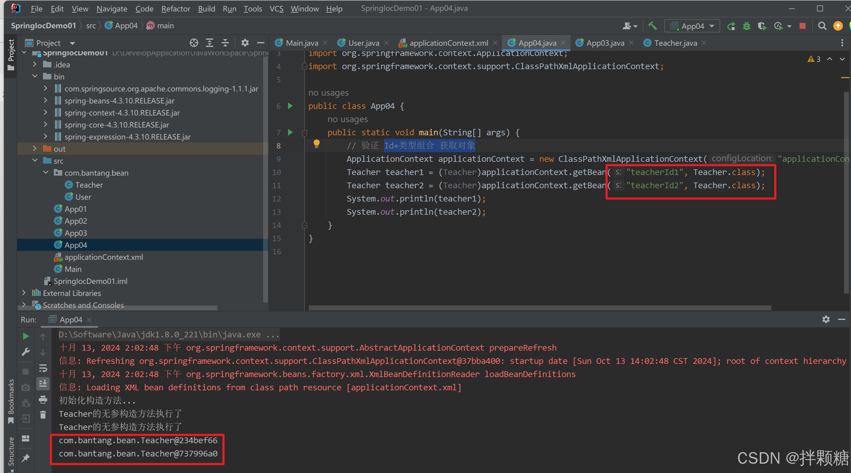Open the Refactor menu

click(x=175, y=9)
